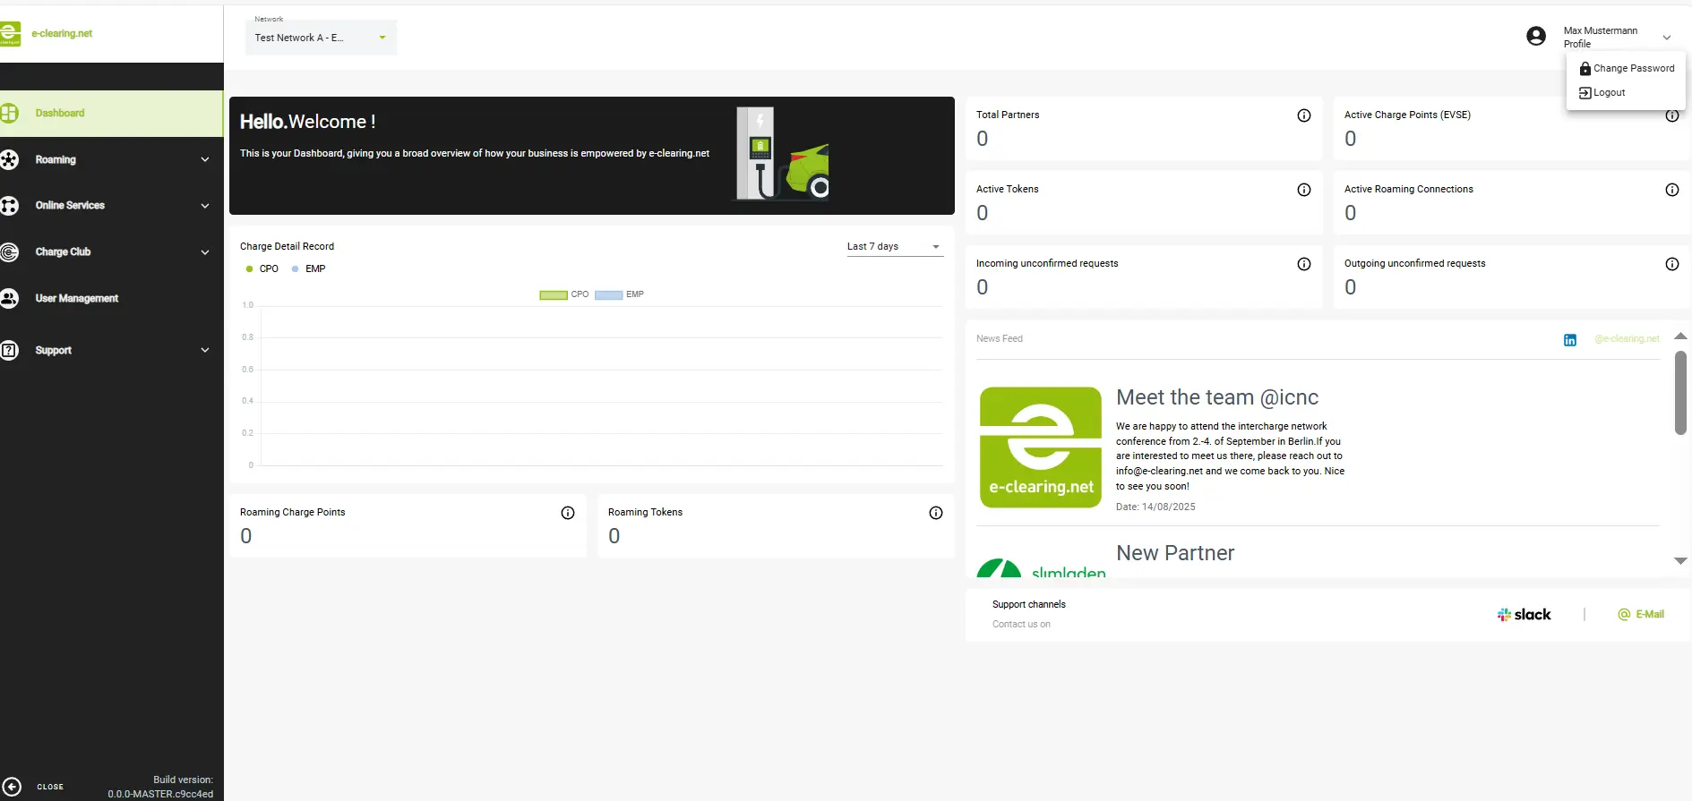Image resolution: width=1692 pixels, height=801 pixels.
Task: Open the Slack support channel
Action: [x=1524, y=615]
